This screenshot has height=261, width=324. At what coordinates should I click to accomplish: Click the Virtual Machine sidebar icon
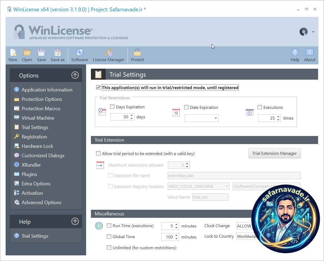pyautogui.click(x=17, y=118)
